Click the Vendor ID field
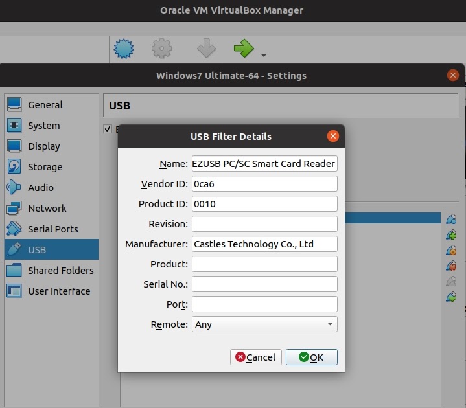Screen dimensions: 466x408 [264, 184]
